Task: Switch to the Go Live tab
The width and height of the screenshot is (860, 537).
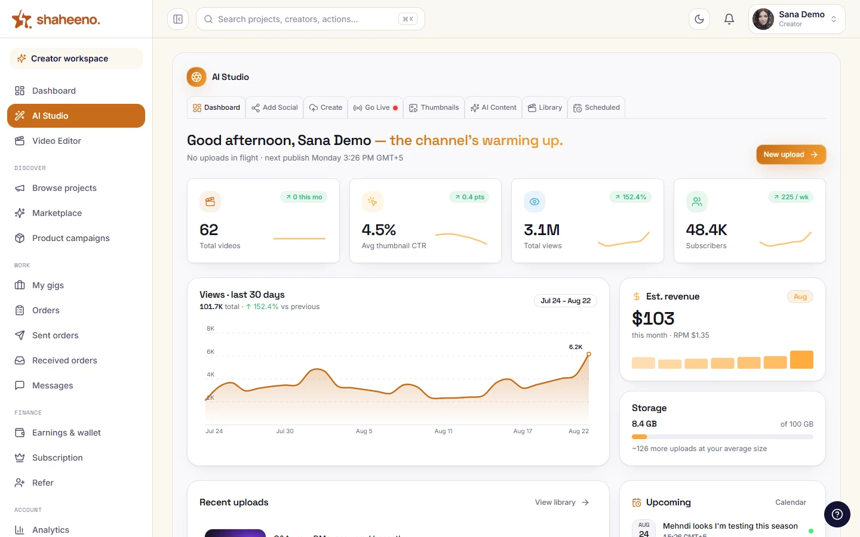Action: click(x=376, y=107)
